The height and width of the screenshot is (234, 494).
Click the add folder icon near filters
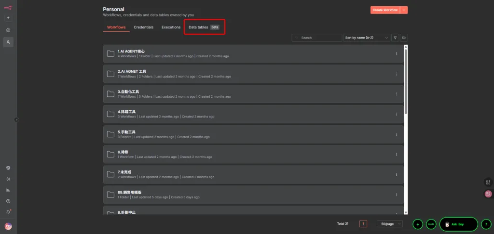click(x=404, y=38)
